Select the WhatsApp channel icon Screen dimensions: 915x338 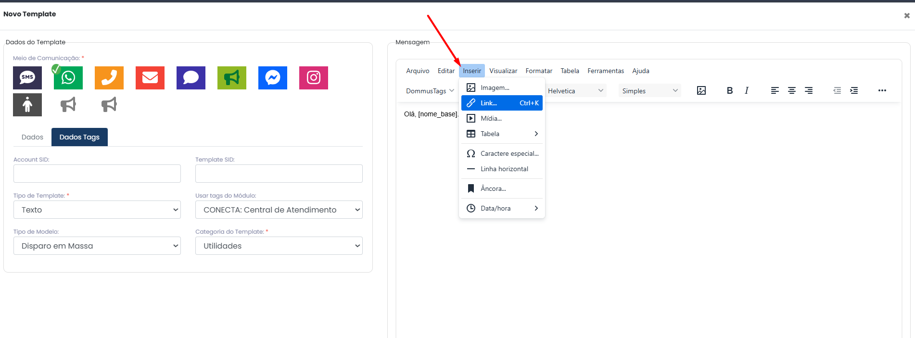click(x=68, y=78)
